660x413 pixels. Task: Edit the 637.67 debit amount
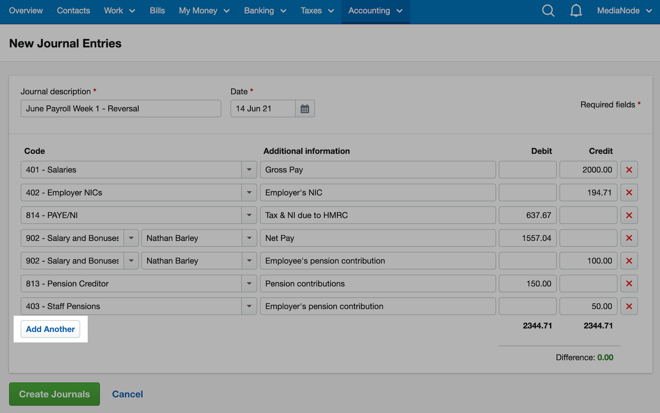pyautogui.click(x=528, y=215)
